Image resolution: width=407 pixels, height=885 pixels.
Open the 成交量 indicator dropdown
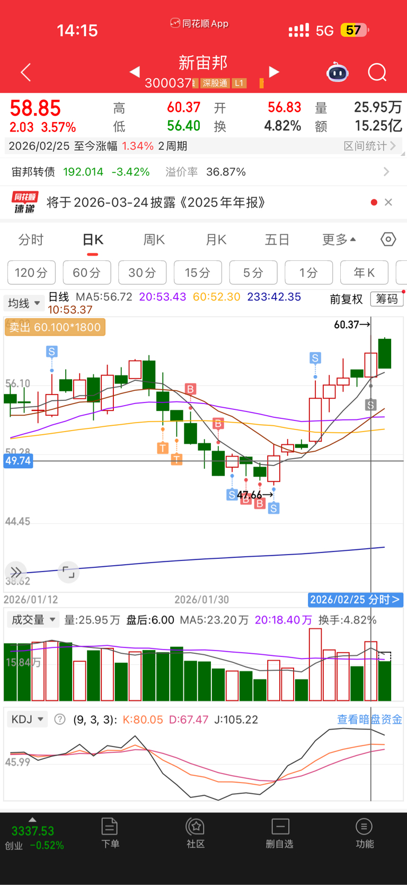point(32,619)
